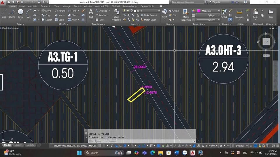Click the TOP face of the ViewCube
The width and height of the screenshot is (280, 157).
tap(266, 42)
